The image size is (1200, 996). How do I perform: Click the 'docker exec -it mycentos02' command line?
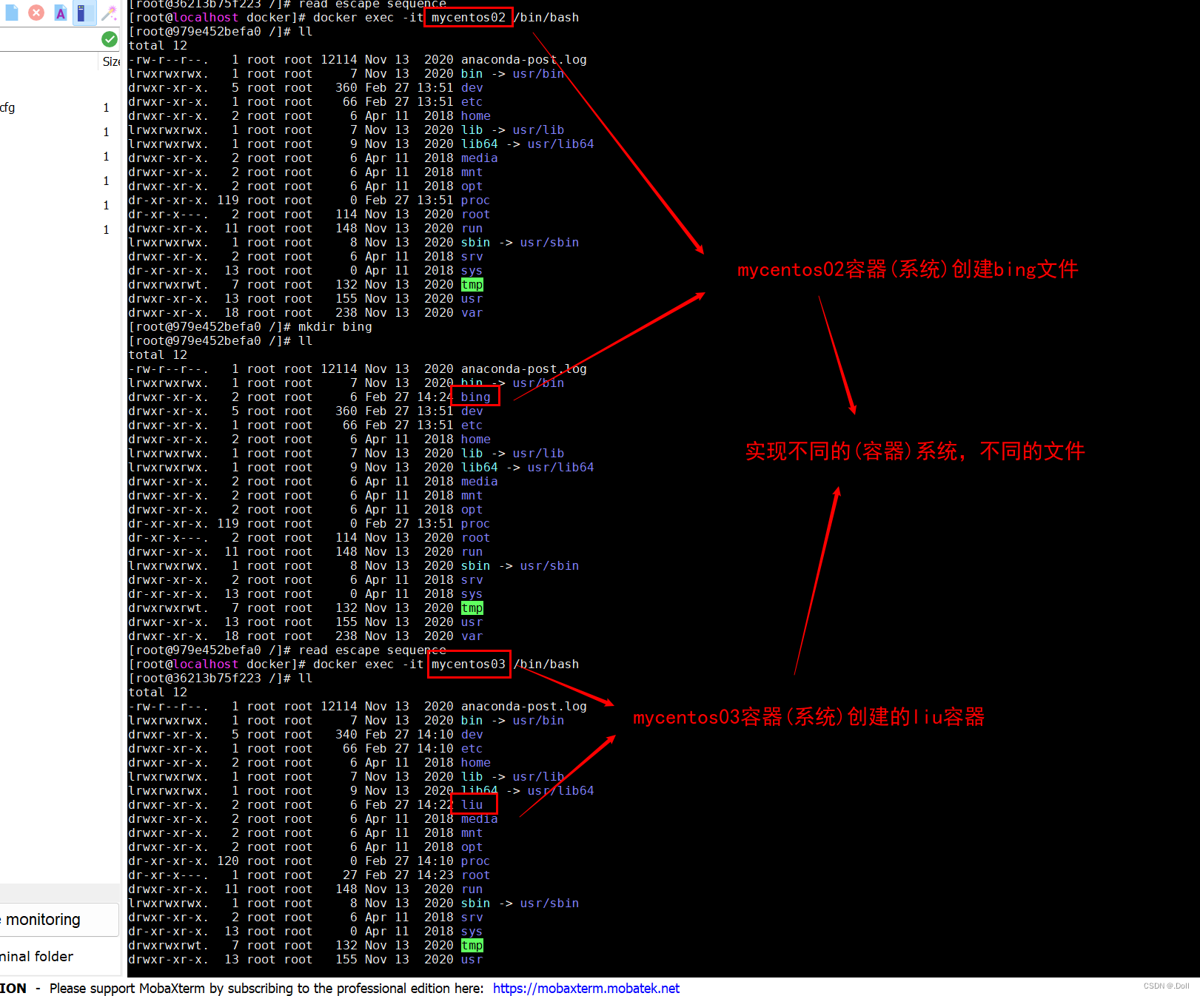(354, 17)
